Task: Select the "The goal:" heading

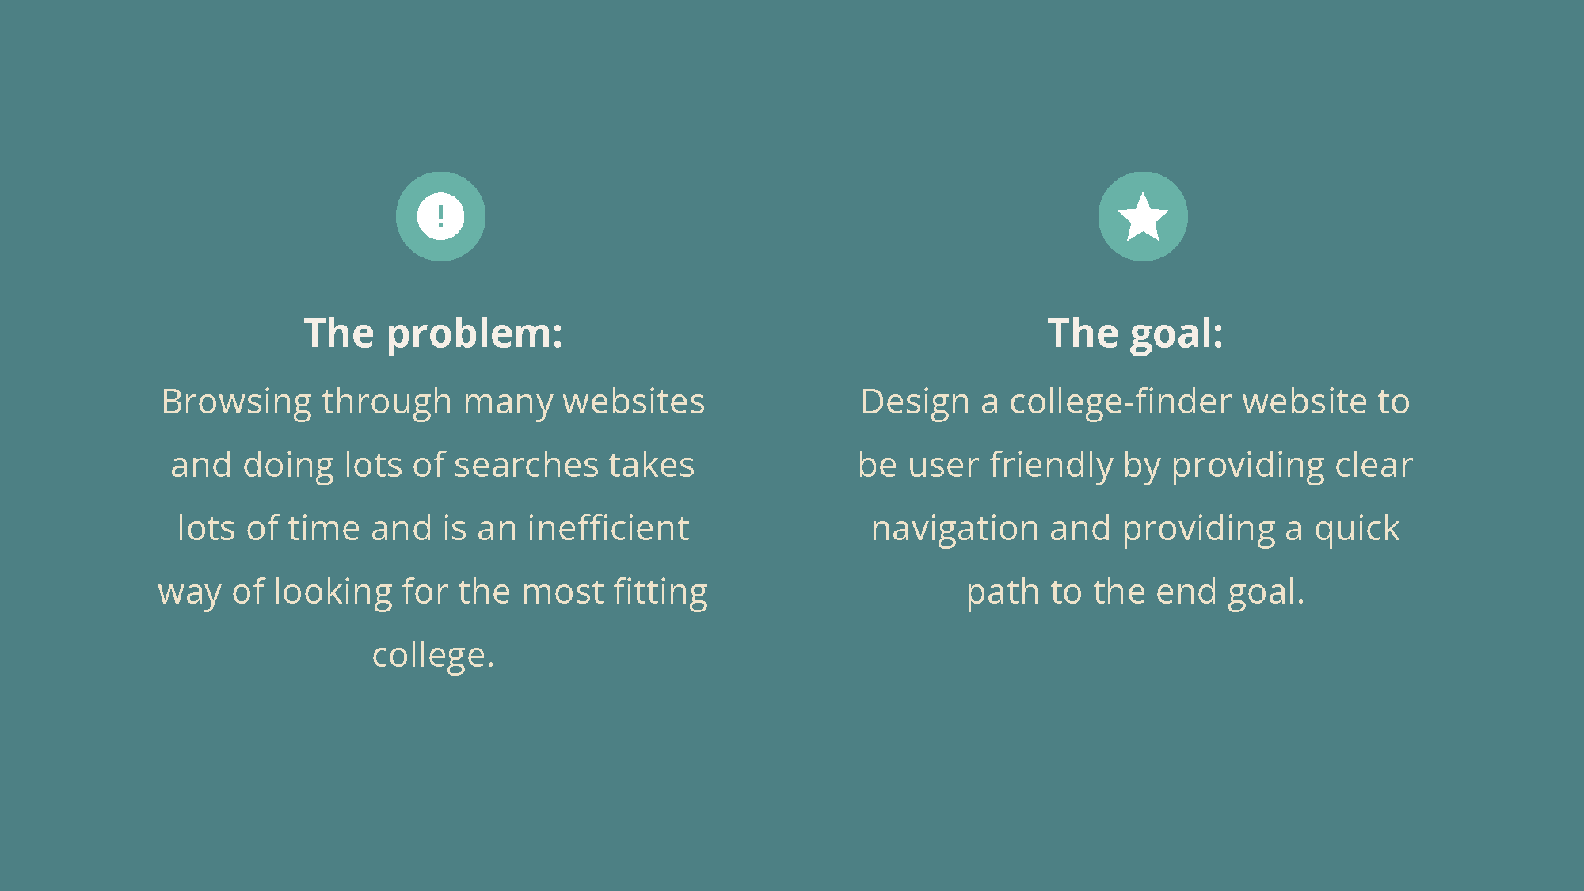Action: pyautogui.click(x=1135, y=333)
